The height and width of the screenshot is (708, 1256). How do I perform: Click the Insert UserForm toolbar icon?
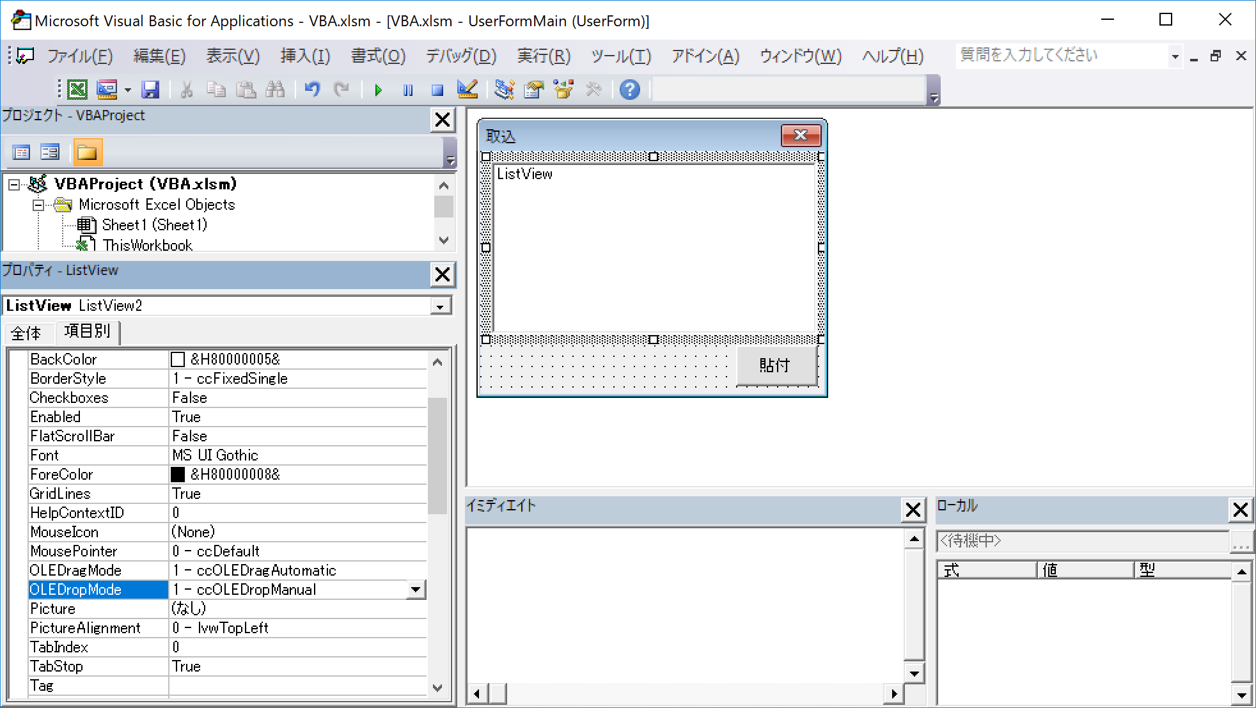pyautogui.click(x=107, y=90)
